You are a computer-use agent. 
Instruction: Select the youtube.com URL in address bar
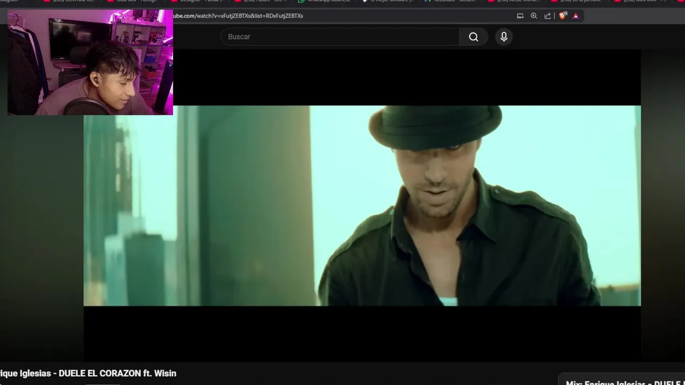(238, 16)
